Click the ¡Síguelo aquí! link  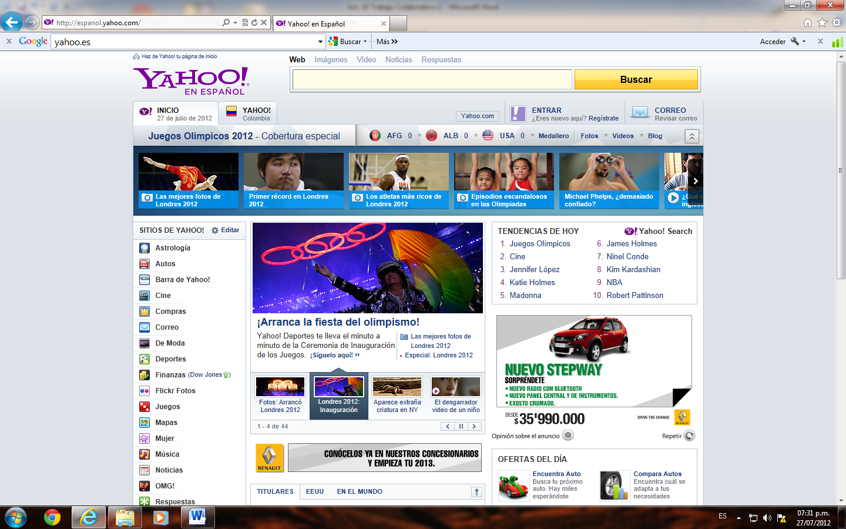[334, 355]
